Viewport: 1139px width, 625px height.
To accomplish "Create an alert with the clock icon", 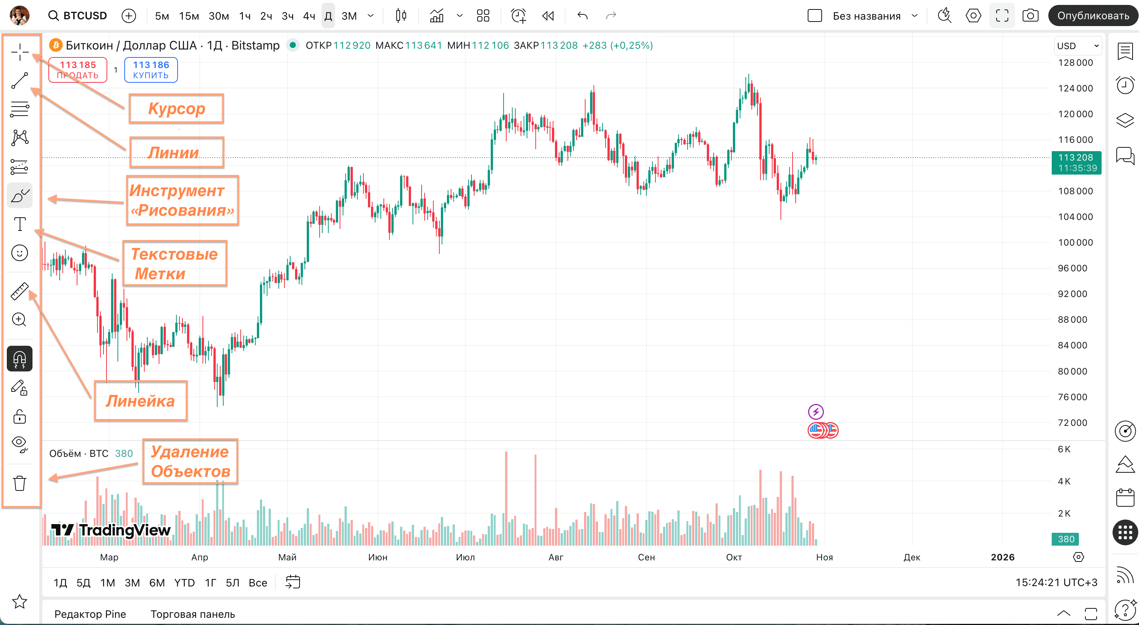I will [x=518, y=15].
